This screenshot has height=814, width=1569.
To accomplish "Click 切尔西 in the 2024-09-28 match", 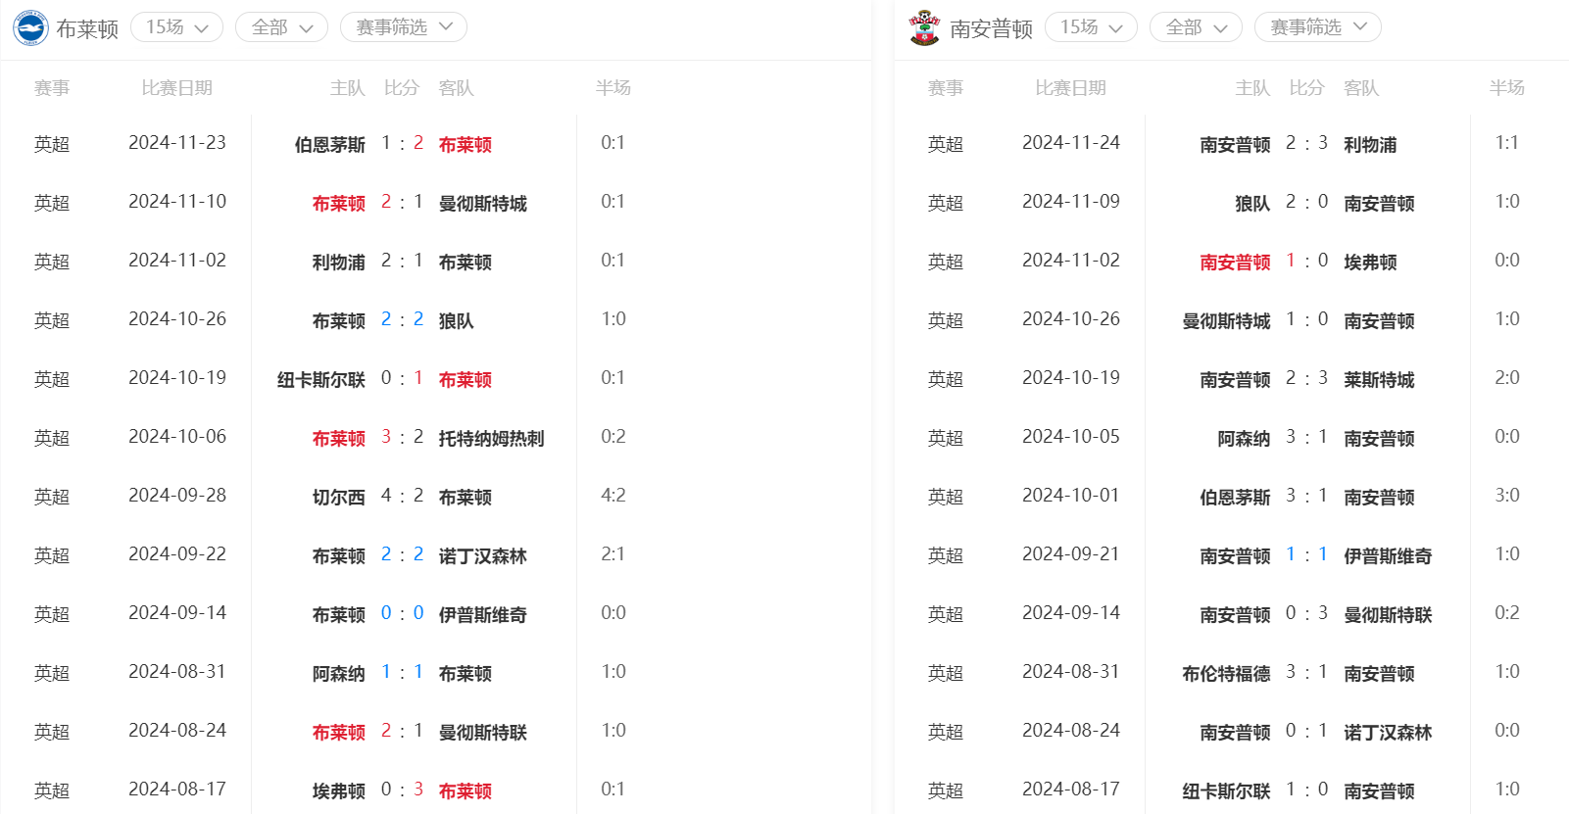I will point(339,498).
